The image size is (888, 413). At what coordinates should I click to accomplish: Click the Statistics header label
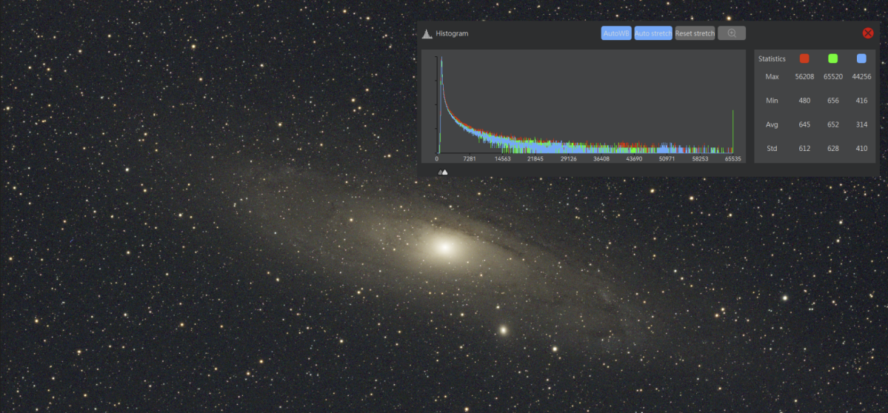point(772,59)
